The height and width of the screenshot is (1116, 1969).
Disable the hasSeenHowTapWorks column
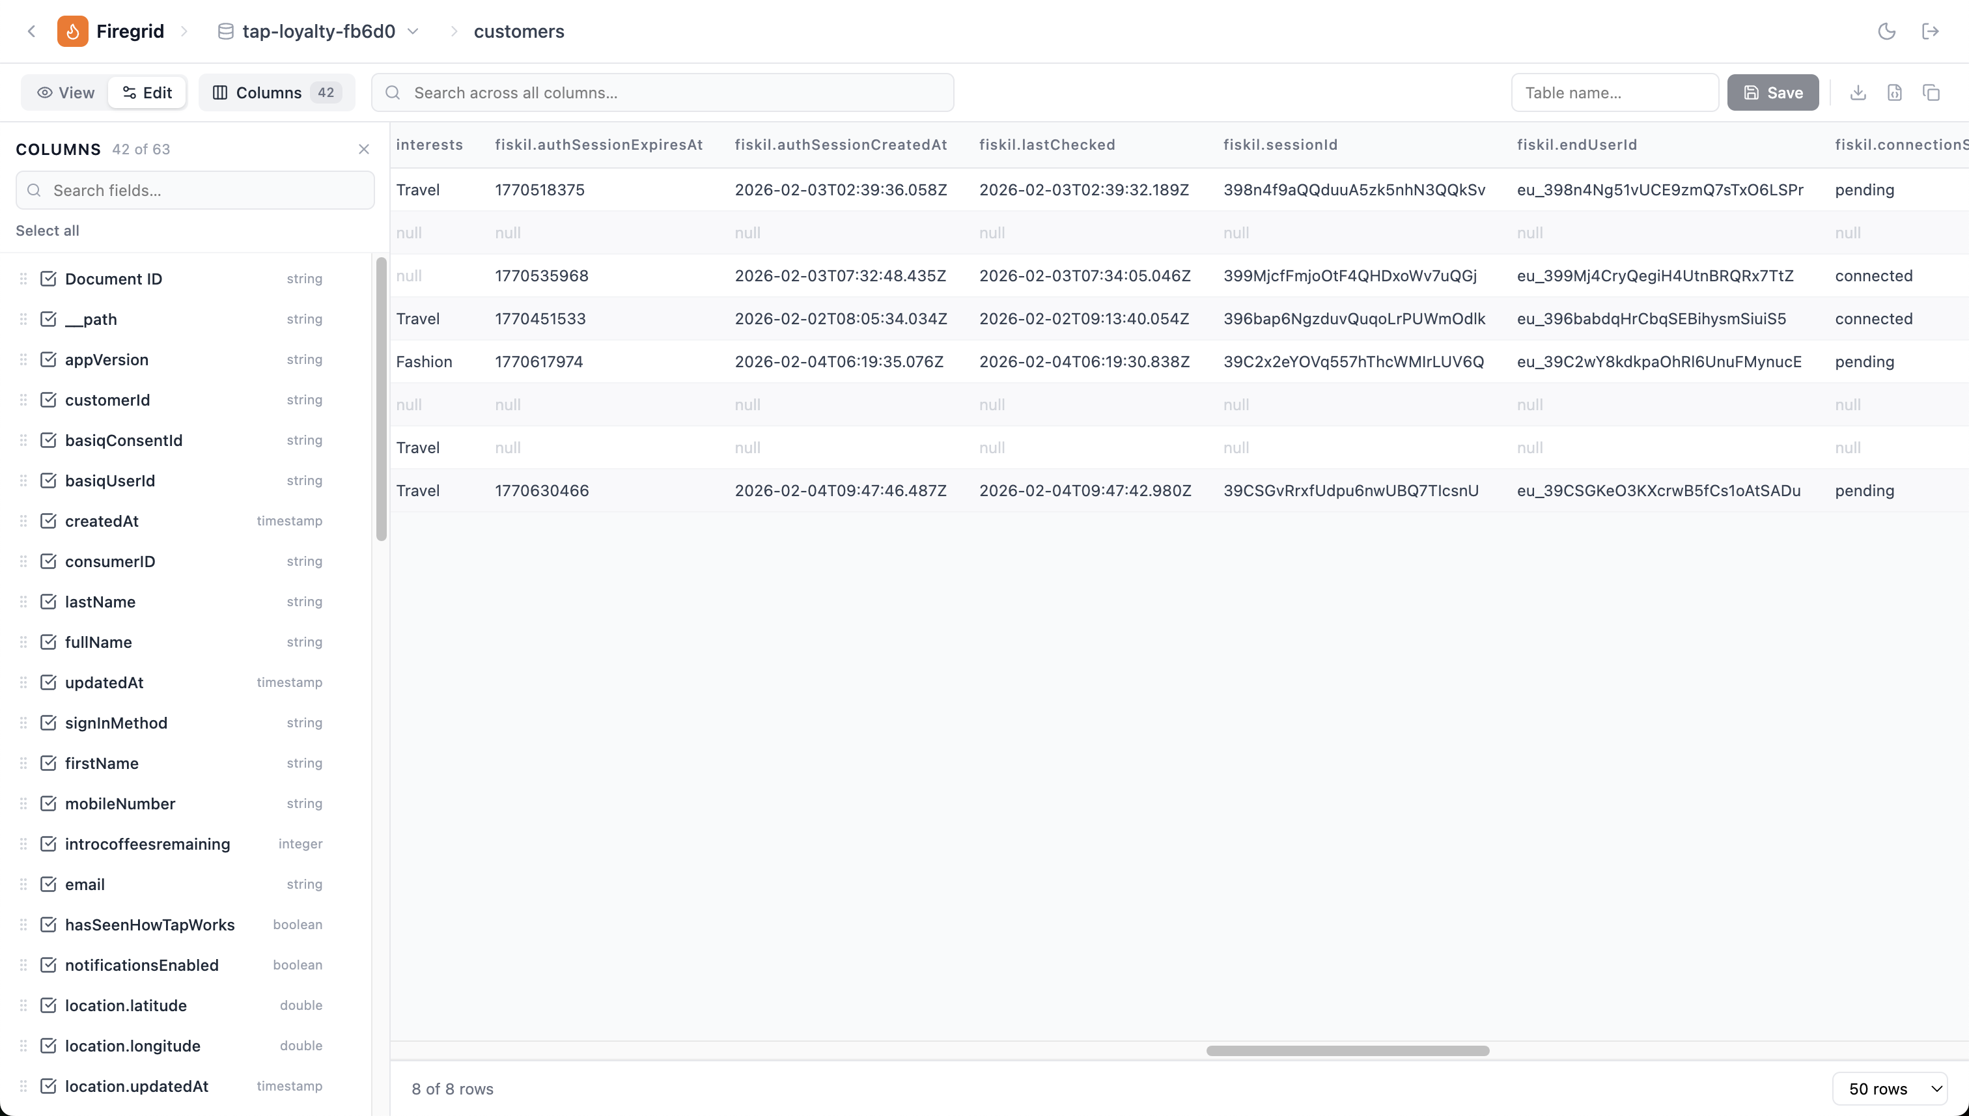(49, 925)
